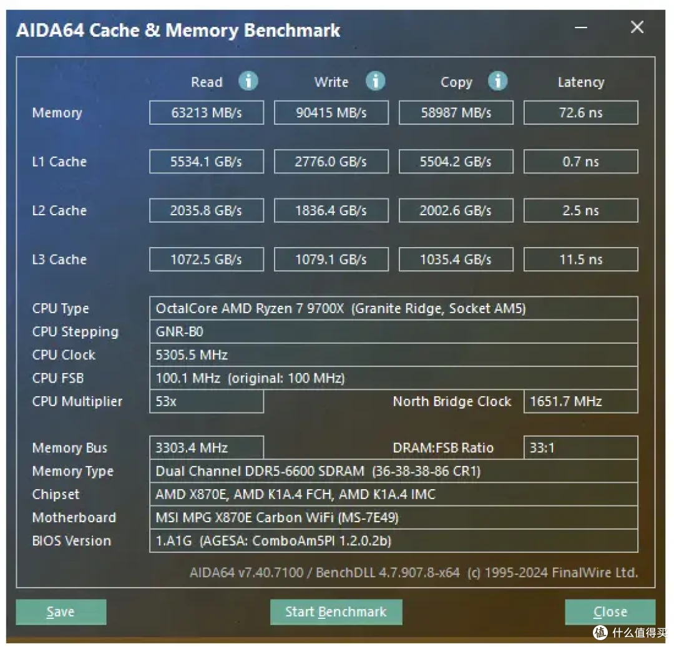Click the Chipset field AMD X870E

pyautogui.click(x=394, y=494)
